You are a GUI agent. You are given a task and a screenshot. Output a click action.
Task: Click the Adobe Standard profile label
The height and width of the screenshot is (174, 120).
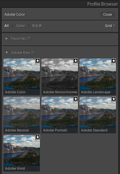(94, 130)
